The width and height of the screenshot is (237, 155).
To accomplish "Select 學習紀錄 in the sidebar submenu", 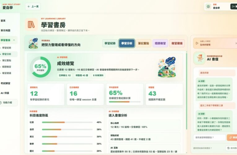I will tap(7, 48).
